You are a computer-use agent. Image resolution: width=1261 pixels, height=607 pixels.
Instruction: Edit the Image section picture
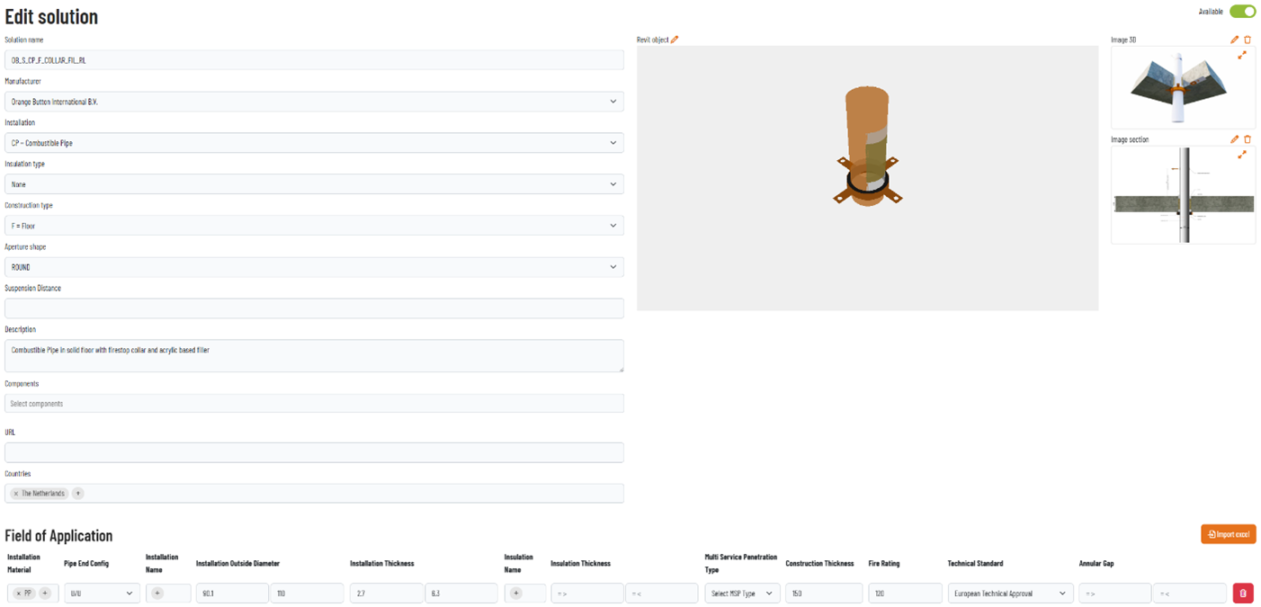tap(1234, 139)
